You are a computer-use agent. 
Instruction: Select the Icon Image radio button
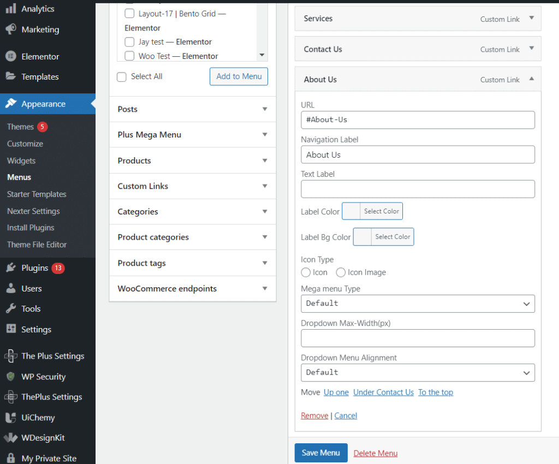[x=341, y=272]
